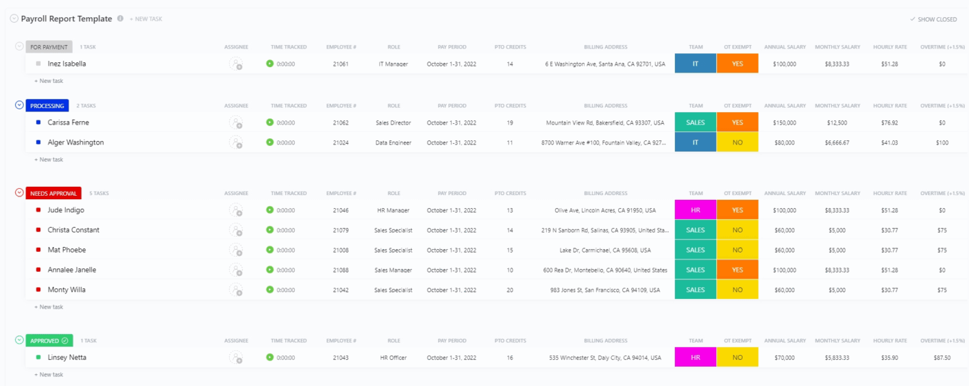The width and height of the screenshot is (969, 386).
Task: Click assignee avatar icon for Mat Phoebe
Action: pos(236,250)
